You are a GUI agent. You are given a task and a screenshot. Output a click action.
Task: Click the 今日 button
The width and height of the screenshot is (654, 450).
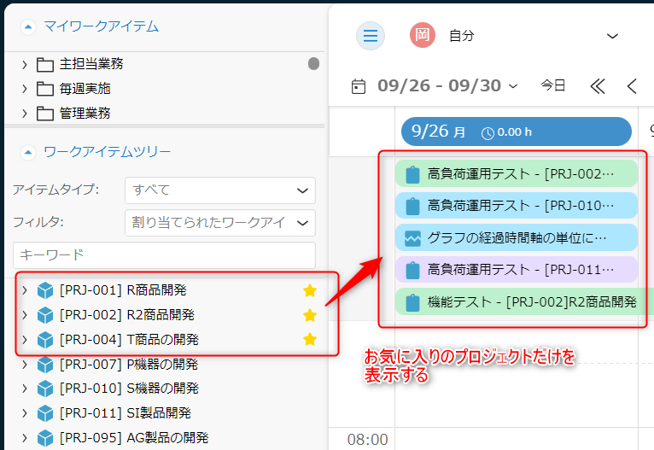[553, 86]
